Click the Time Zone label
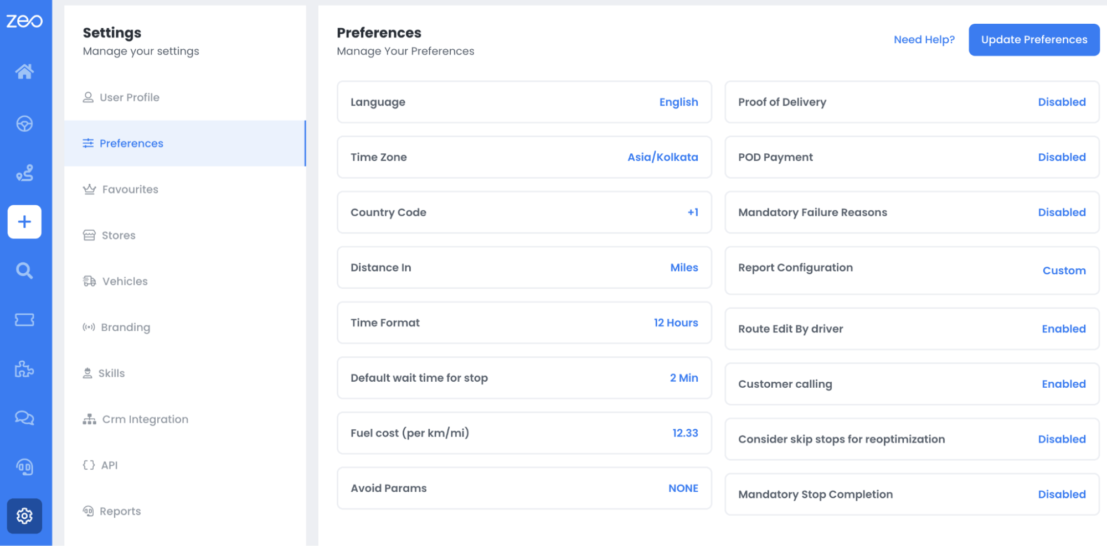 coord(379,157)
